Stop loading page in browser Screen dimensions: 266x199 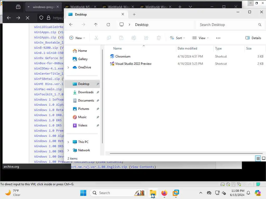[x=28, y=18]
